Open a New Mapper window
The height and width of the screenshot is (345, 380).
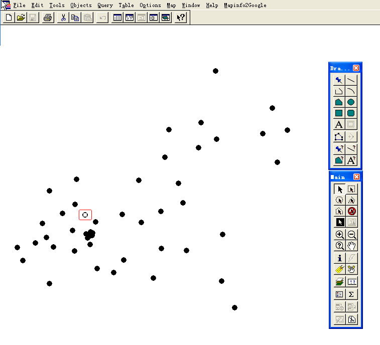(x=130, y=18)
